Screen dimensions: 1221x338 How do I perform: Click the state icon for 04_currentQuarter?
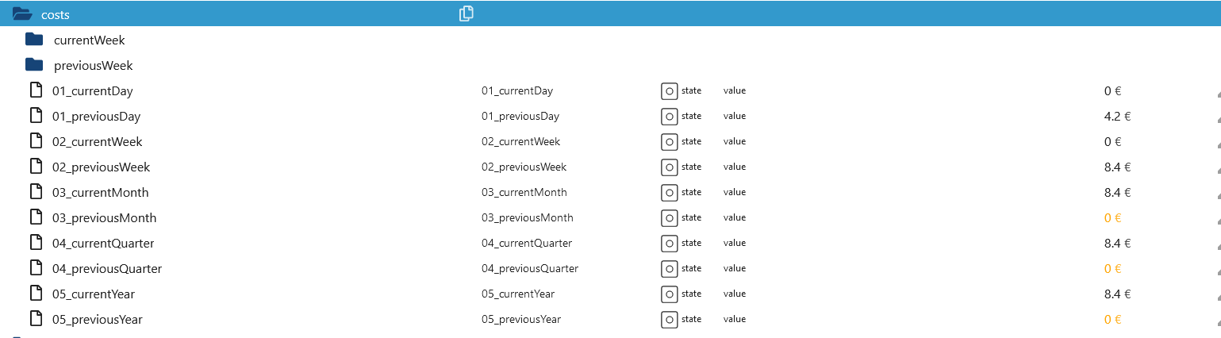click(669, 244)
